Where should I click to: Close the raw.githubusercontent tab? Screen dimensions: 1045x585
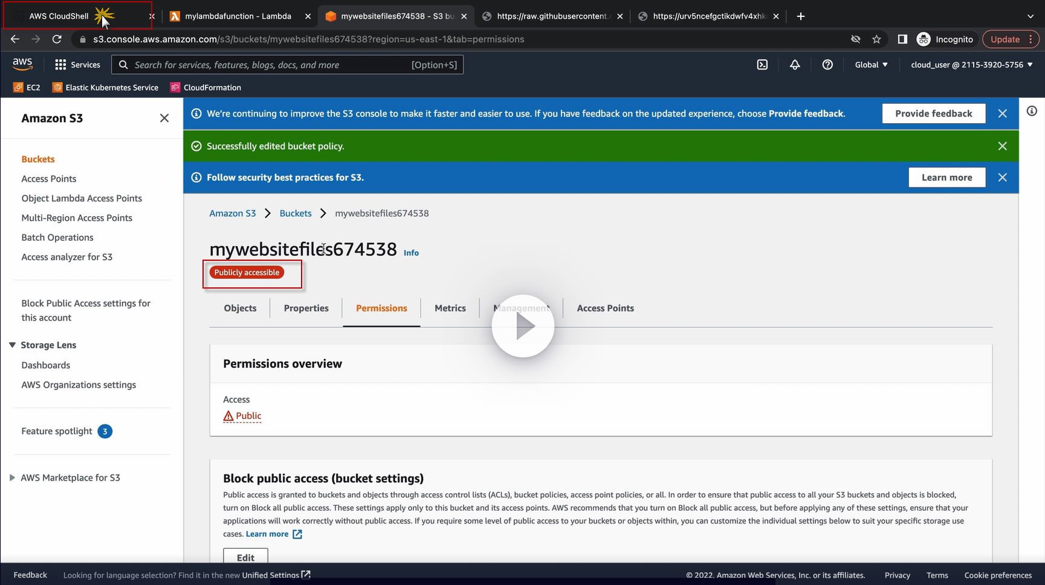620,16
